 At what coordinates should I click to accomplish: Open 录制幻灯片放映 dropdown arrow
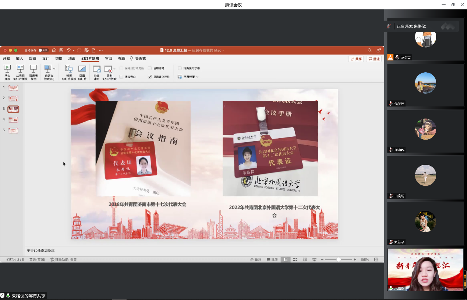(114, 69)
